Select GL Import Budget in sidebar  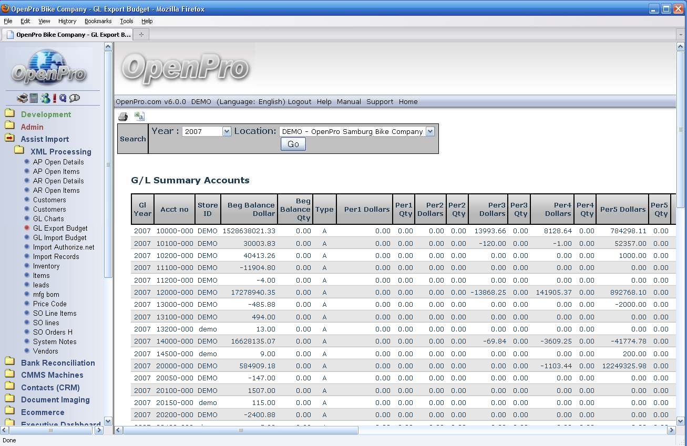click(59, 238)
